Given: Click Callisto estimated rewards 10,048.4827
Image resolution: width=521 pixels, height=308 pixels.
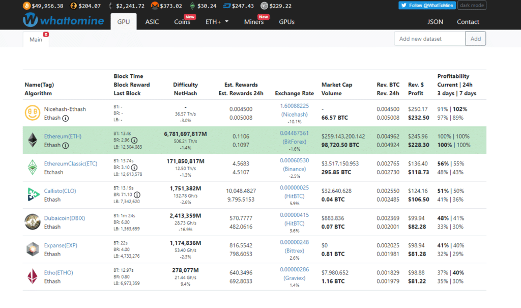Looking at the screenshot, I should pyautogui.click(x=241, y=191).
